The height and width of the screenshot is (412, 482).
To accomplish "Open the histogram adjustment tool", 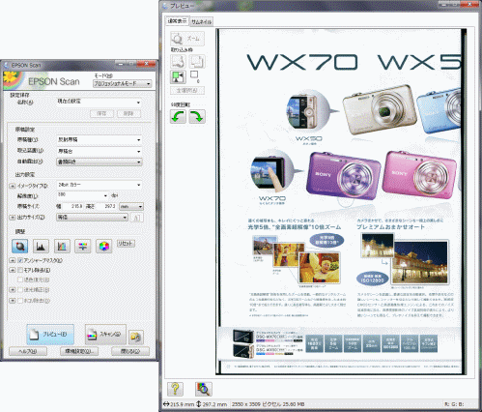I will click(41, 246).
